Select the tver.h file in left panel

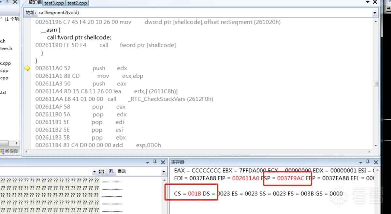point(6,49)
